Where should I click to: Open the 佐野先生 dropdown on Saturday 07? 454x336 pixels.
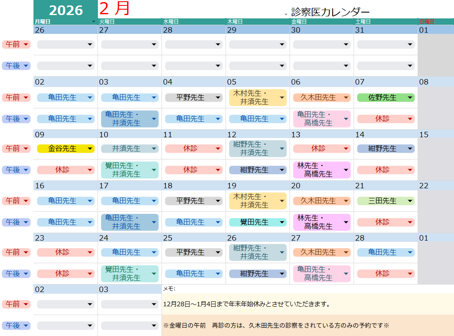[410, 97]
